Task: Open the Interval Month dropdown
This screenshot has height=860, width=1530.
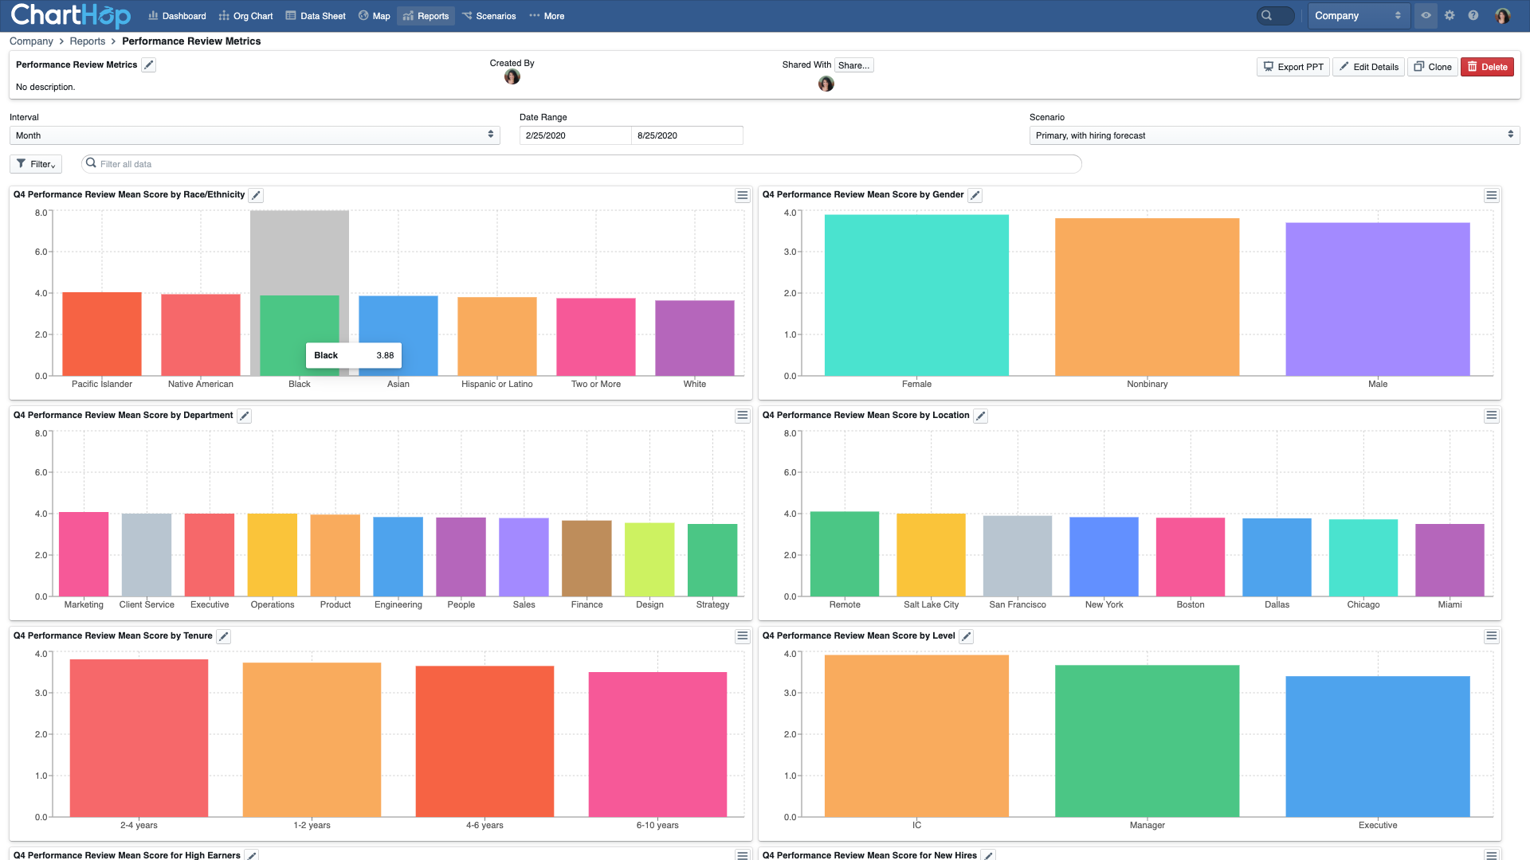Action: (254, 135)
